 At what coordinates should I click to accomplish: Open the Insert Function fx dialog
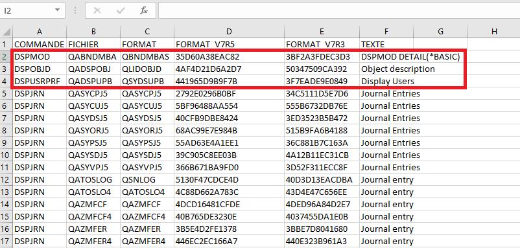click(x=144, y=10)
